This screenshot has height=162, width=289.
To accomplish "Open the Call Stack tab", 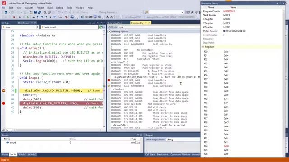I will (x=150, y=154).
